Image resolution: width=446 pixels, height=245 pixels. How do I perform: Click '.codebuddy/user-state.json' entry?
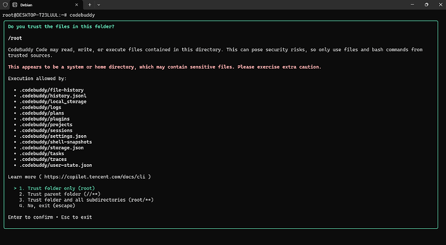(56, 165)
